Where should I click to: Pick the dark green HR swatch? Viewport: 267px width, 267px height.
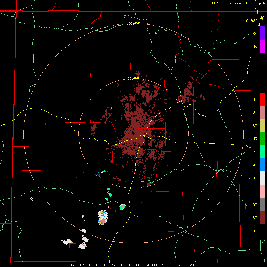coord(262,139)
